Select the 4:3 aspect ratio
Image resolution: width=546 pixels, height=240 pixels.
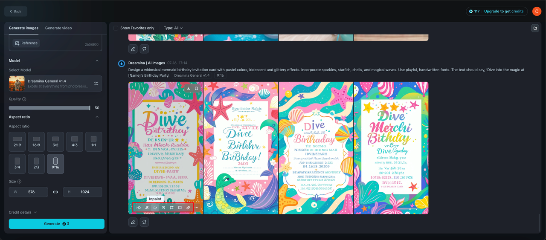coord(75,142)
